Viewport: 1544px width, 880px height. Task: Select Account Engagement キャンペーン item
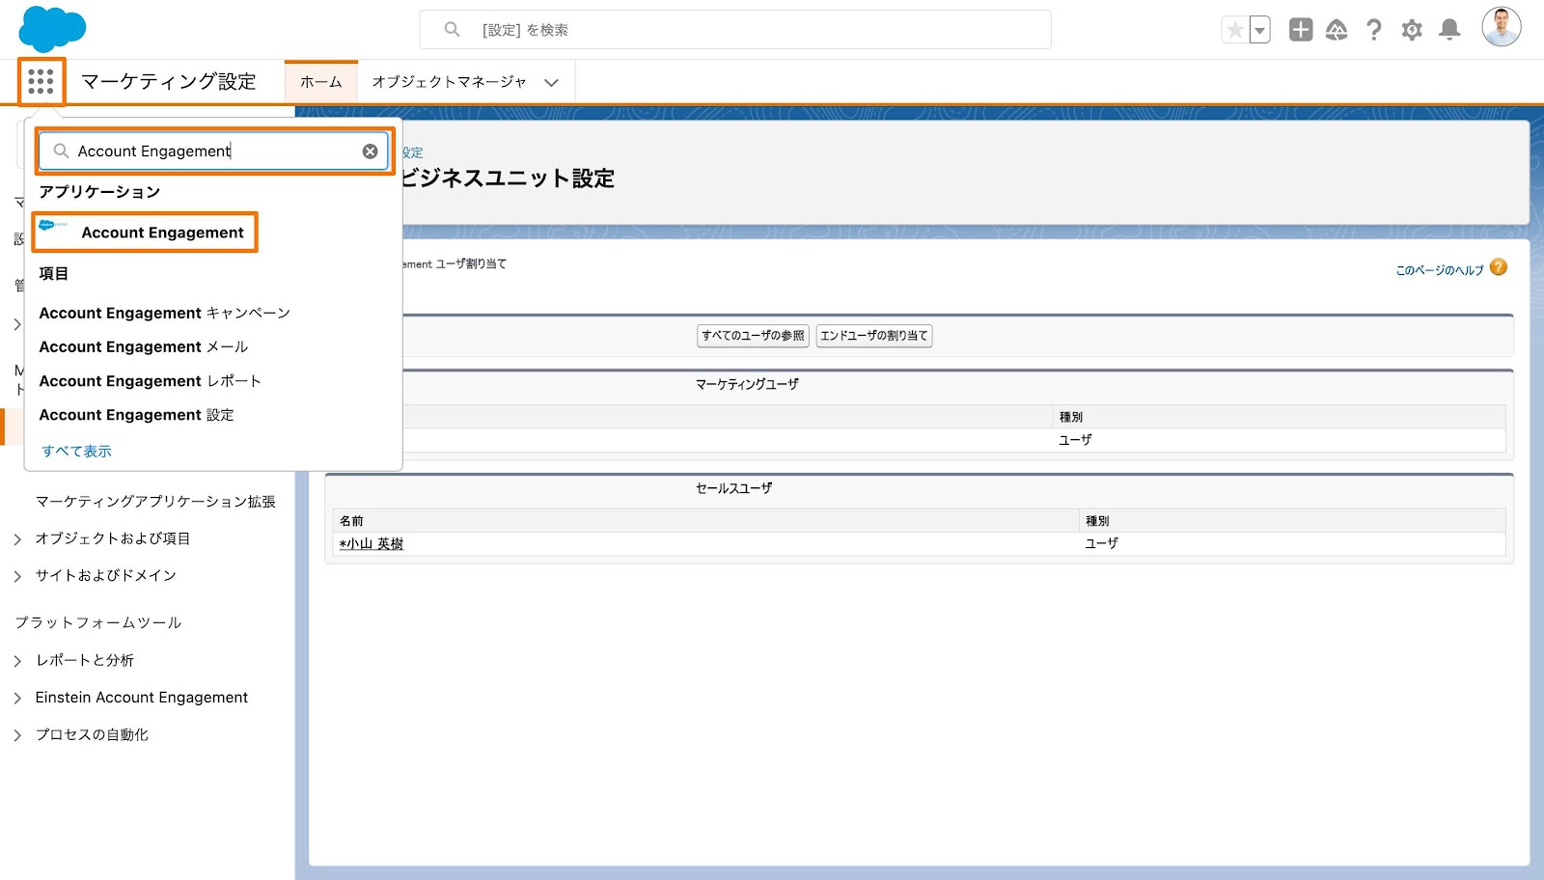[165, 313]
